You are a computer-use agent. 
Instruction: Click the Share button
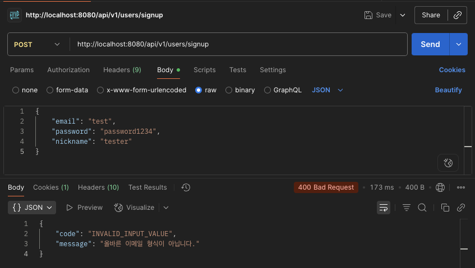[431, 15]
